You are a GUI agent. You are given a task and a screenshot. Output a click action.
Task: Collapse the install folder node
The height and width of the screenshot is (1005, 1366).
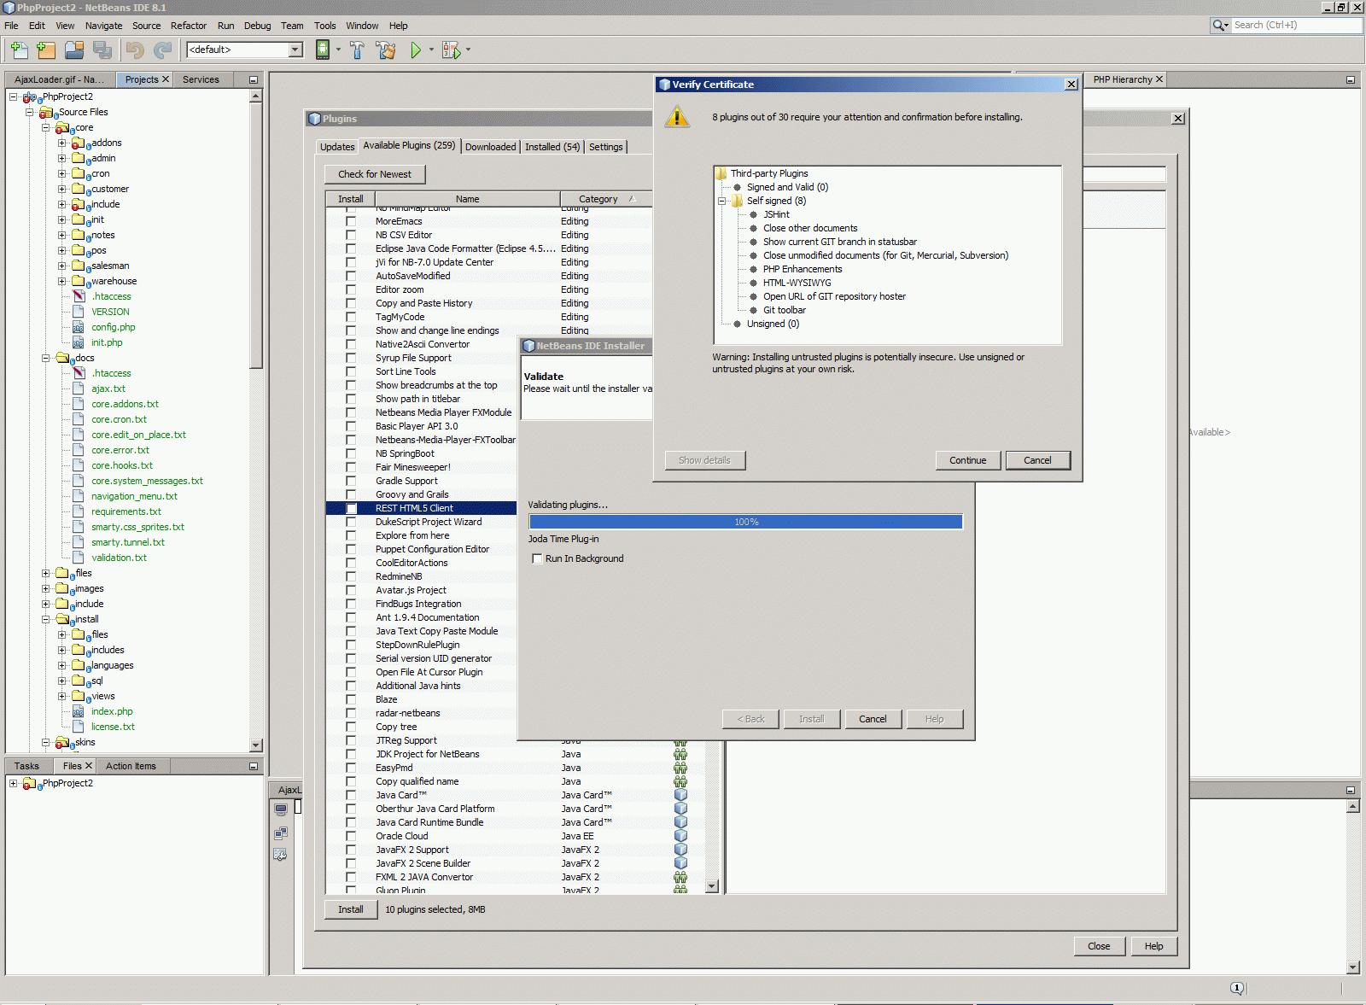coord(46,620)
